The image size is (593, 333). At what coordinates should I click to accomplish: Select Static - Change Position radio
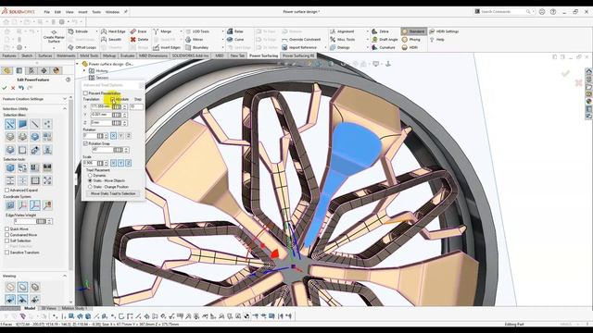point(90,187)
